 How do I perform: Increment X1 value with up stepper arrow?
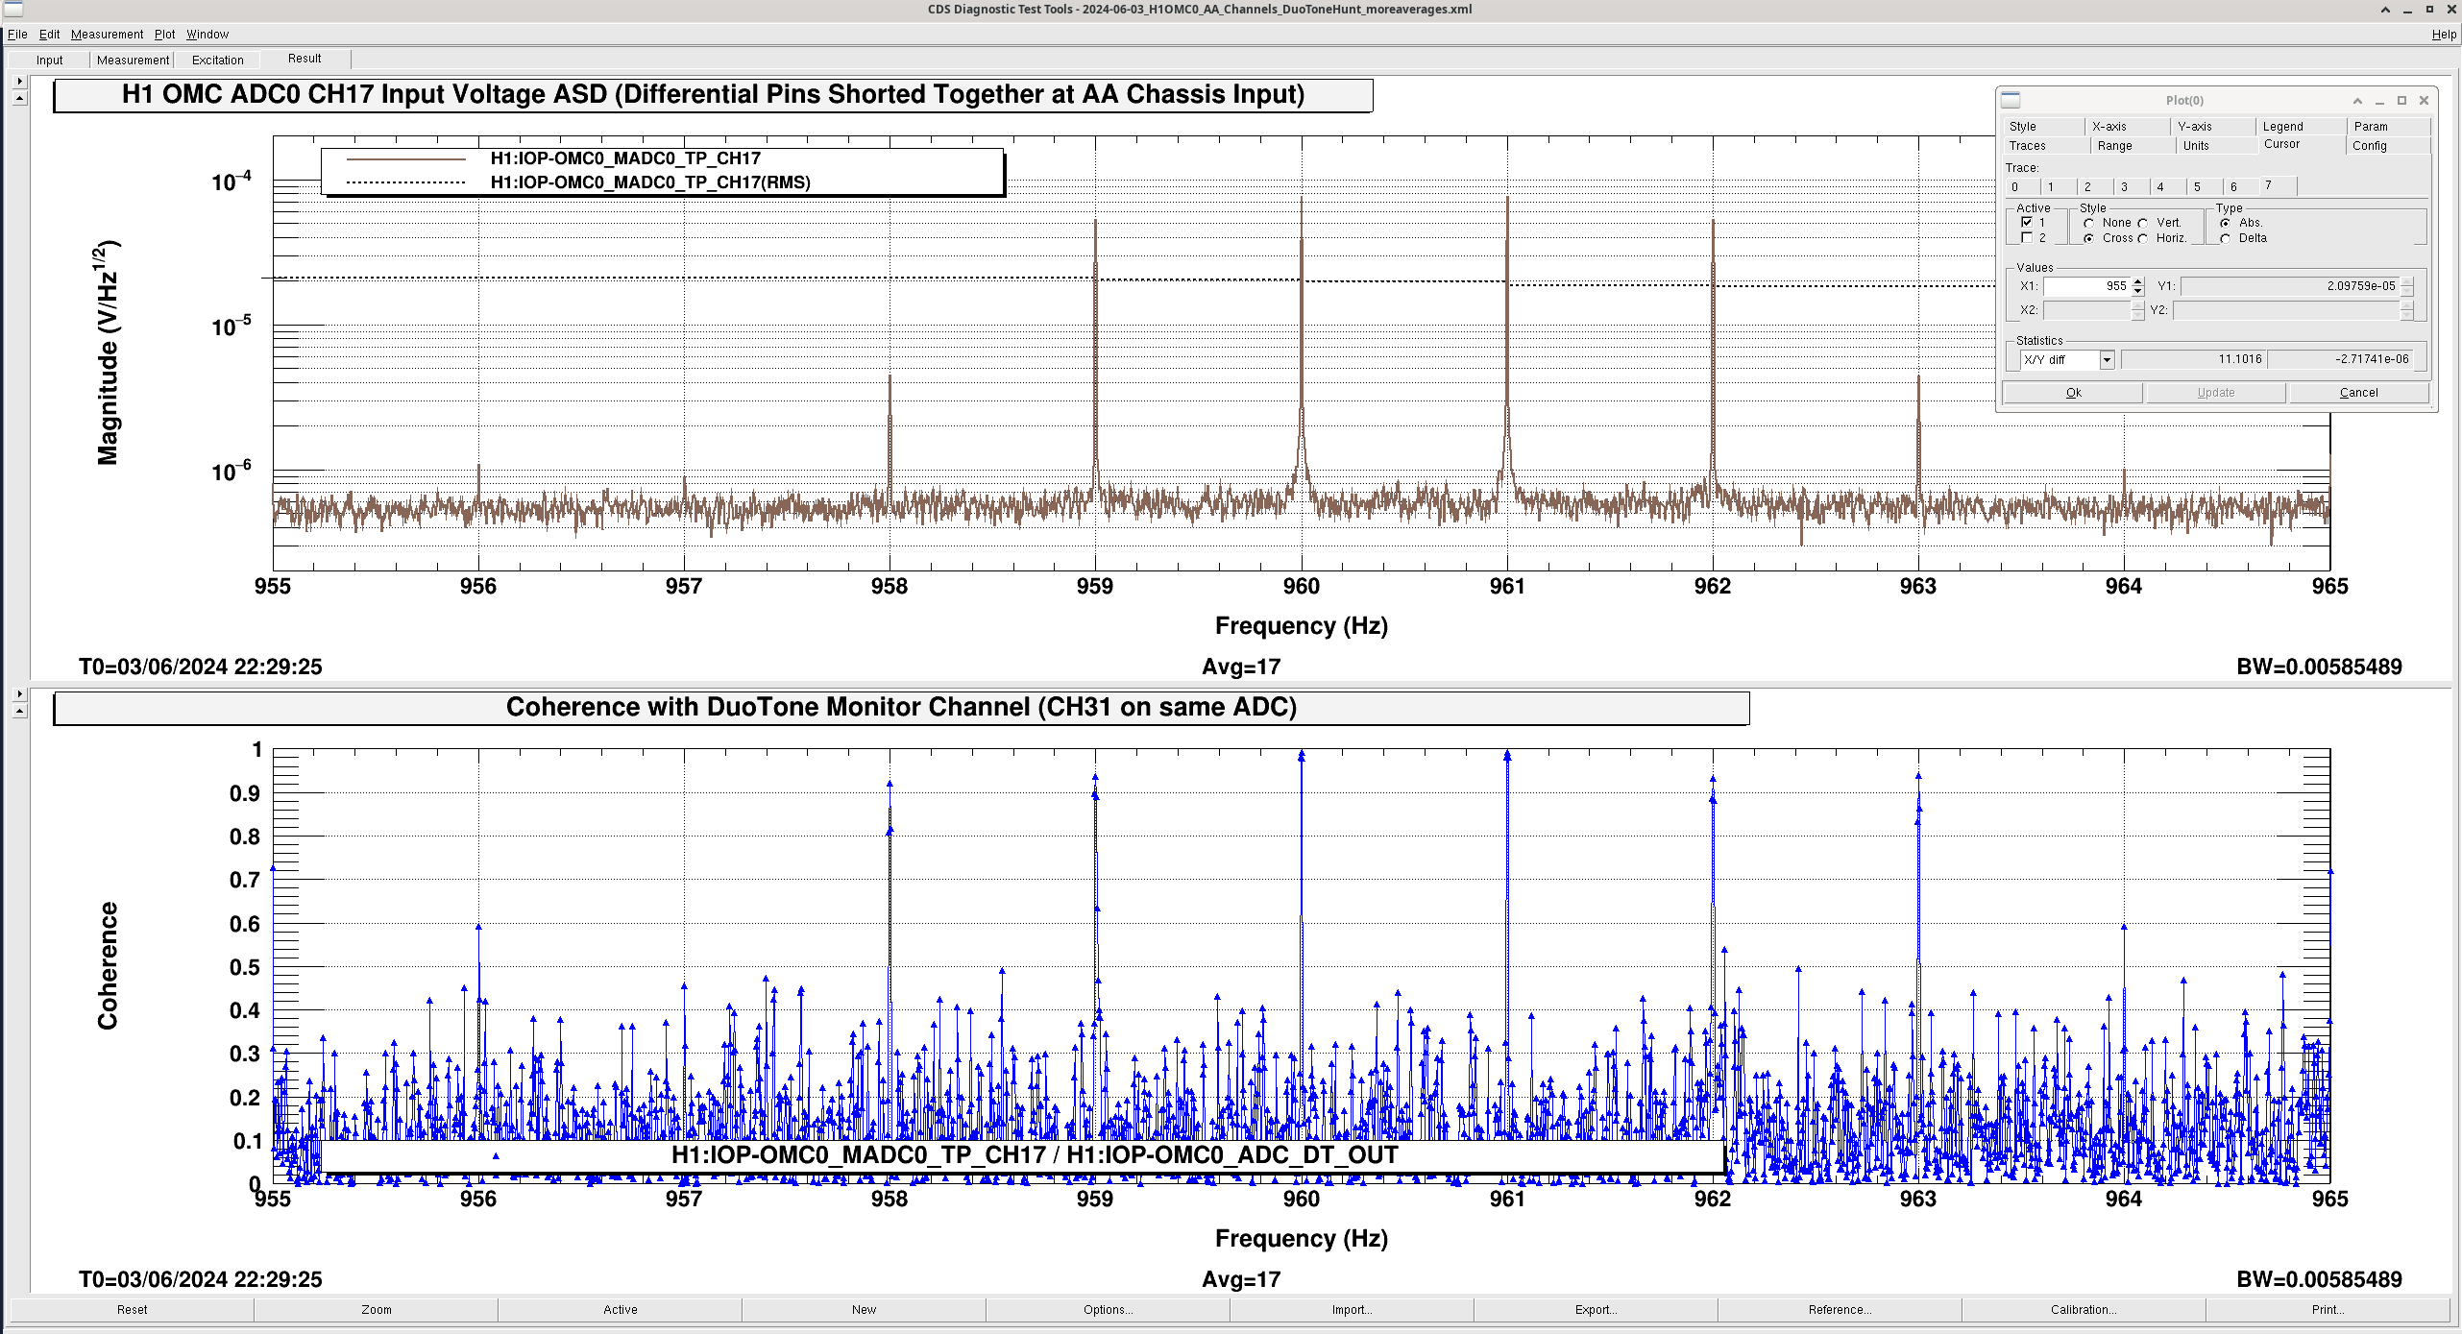click(2137, 281)
